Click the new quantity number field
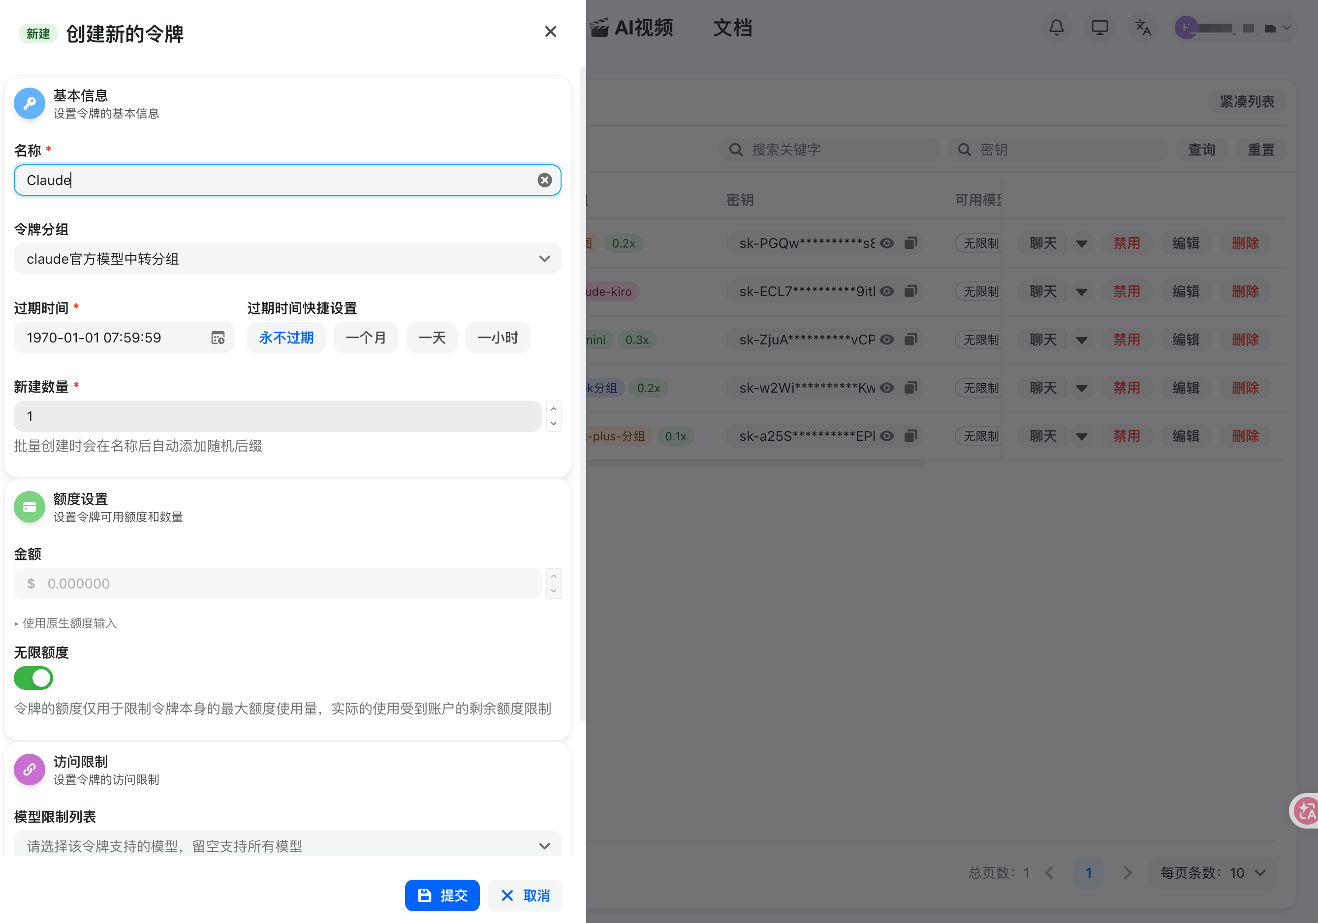This screenshot has height=923, width=1318. pos(278,416)
